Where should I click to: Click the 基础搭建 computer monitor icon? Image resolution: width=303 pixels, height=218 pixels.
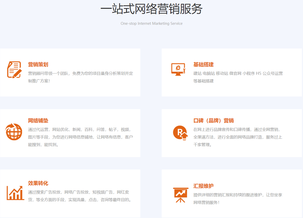coord(178,69)
